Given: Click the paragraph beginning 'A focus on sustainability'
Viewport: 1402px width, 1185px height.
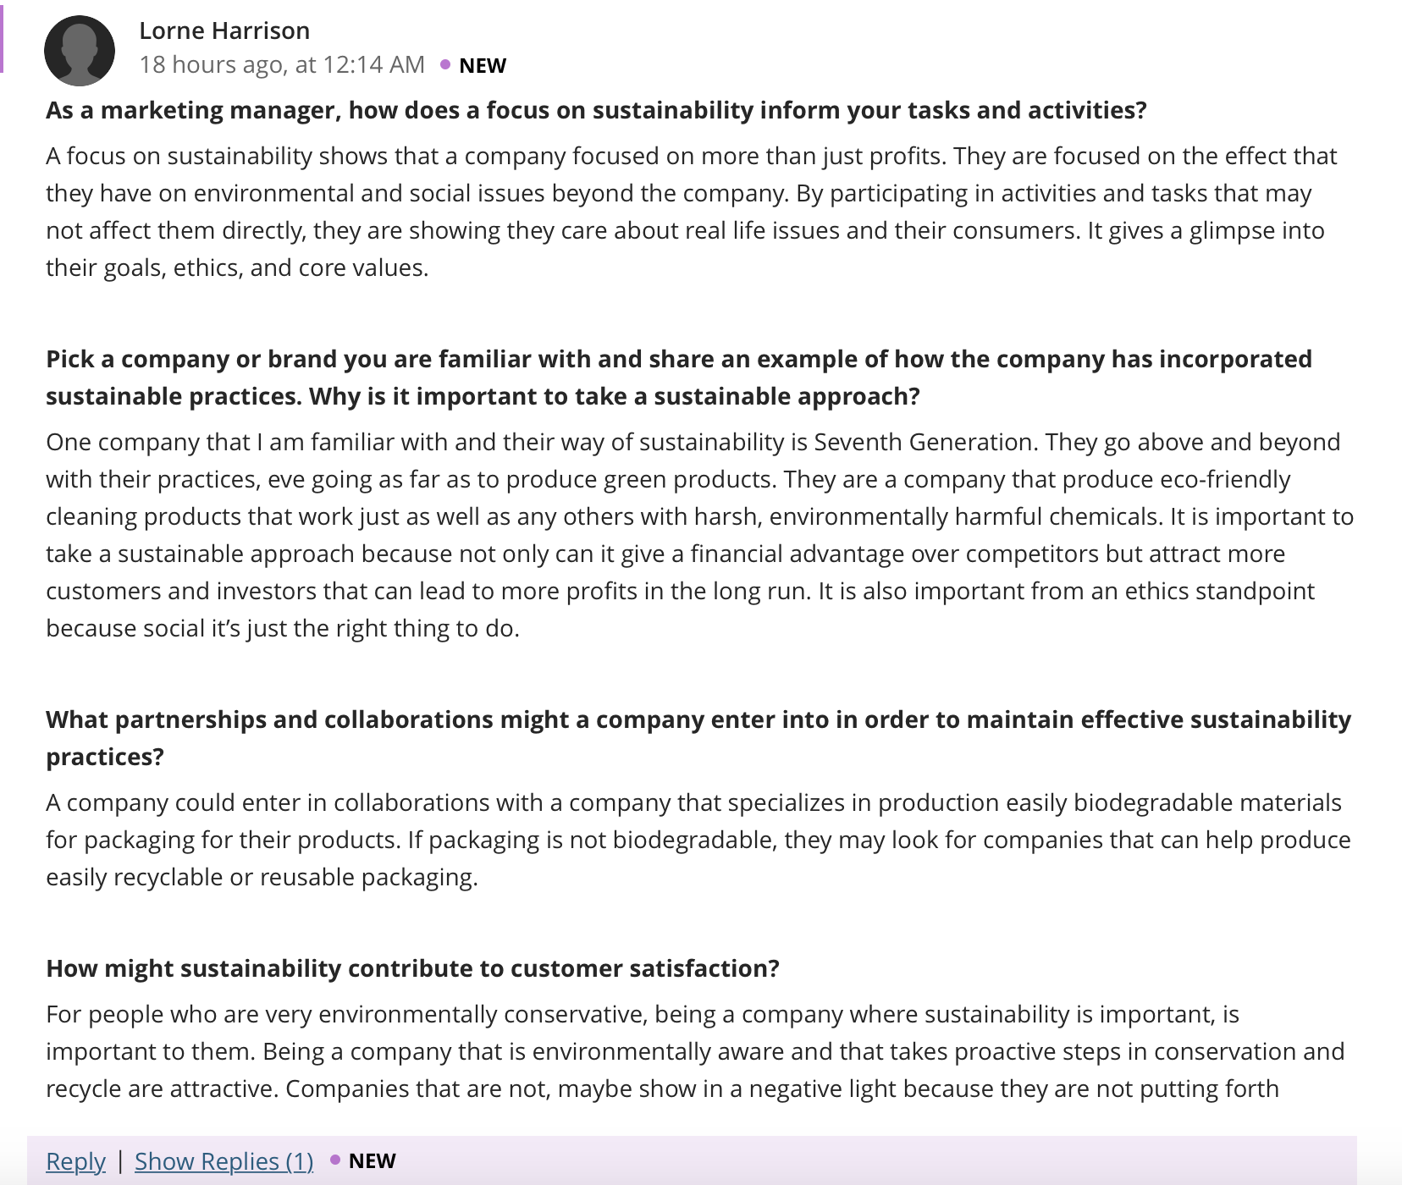Looking at the screenshot, I should click(x=692, y=212).
